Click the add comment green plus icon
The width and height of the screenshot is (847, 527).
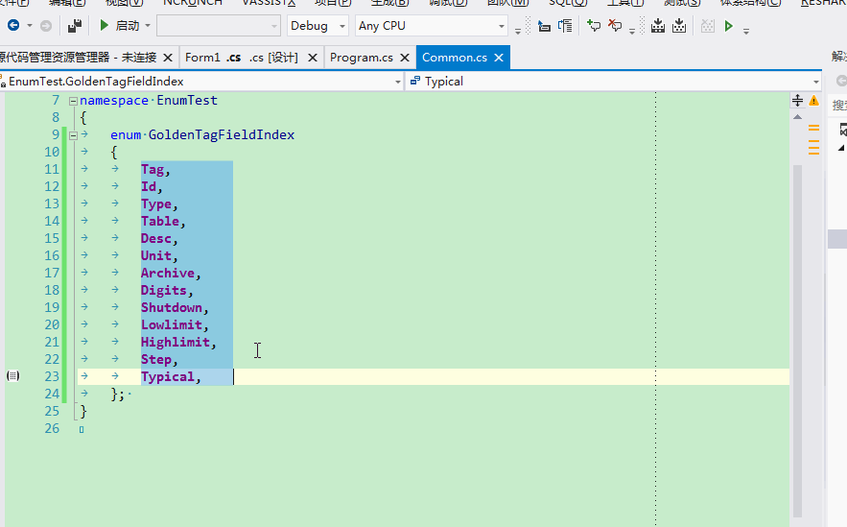(x=594, y=25)
